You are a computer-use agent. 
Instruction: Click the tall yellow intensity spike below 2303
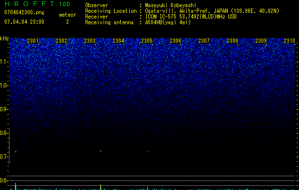point(100,187)
